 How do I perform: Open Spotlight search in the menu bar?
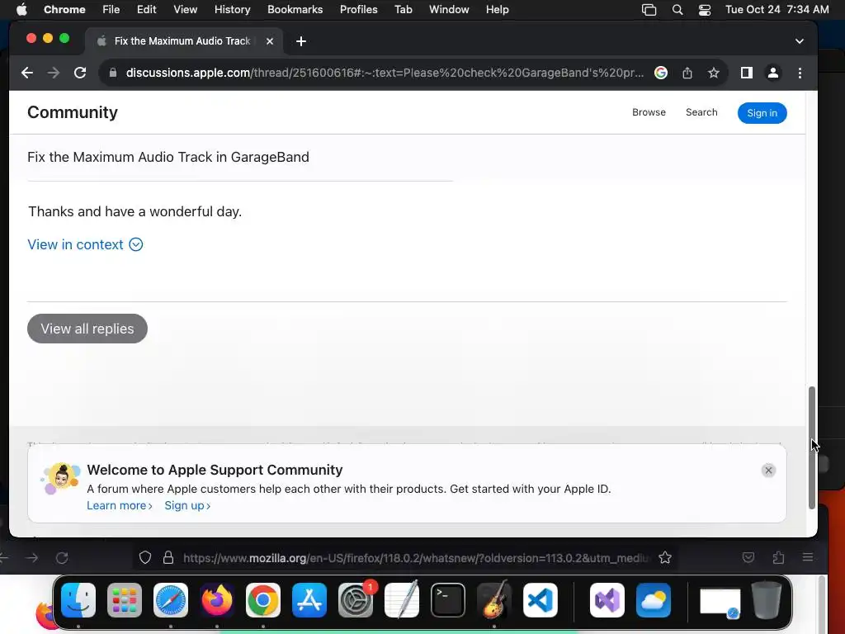pyautogui.click(x=677, y=10)
